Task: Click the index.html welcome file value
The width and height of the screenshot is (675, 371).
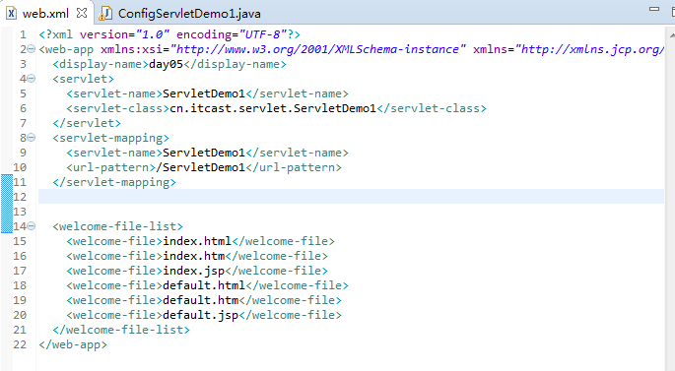Action: tap(197, 241)
